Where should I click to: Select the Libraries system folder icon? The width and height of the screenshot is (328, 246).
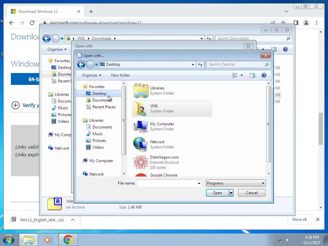(x=141, y=91)
